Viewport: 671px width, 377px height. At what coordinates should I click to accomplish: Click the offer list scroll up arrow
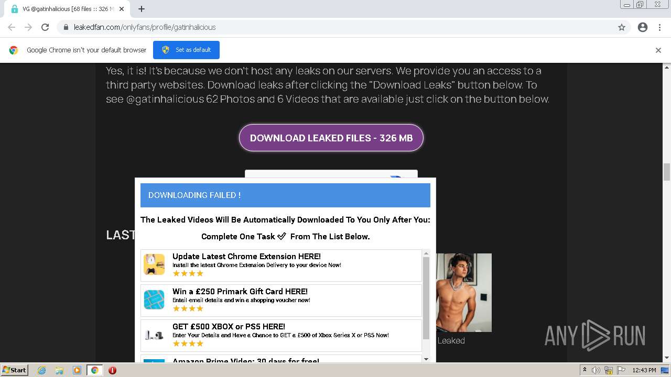click(x=426, y=253)
